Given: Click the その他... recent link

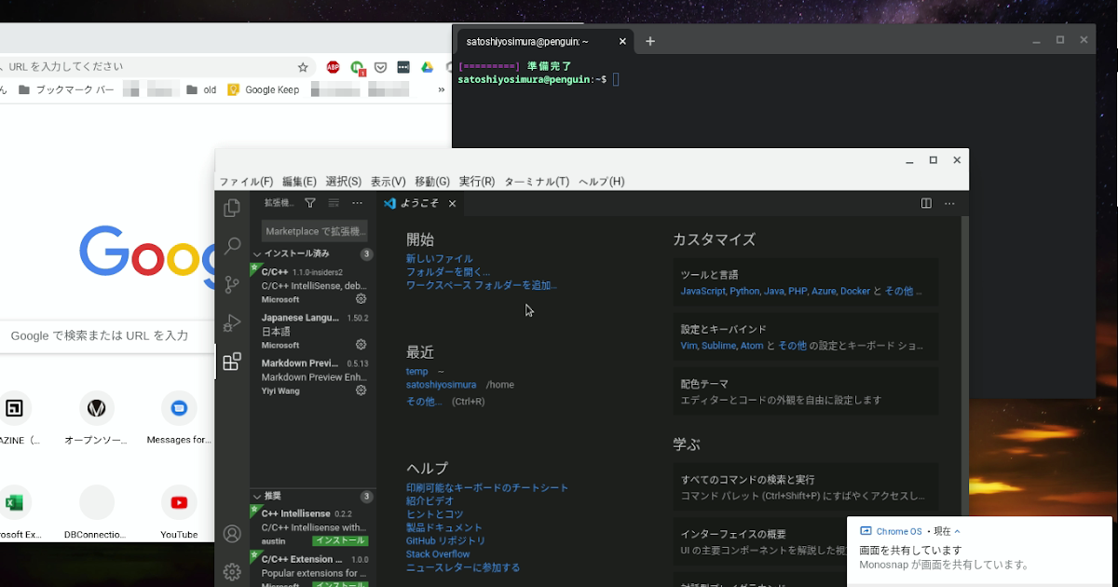Looking at the screenshot, I should [424, 402].
